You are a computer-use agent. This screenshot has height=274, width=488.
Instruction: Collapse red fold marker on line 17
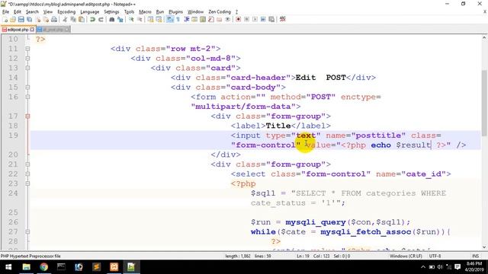27,116
